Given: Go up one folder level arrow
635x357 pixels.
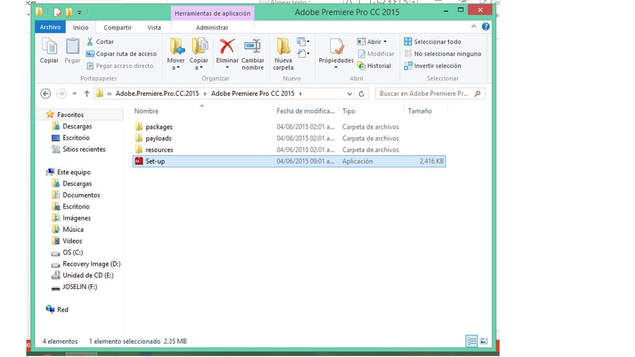Looking at the screenshot, I should [x=87, y=93].
